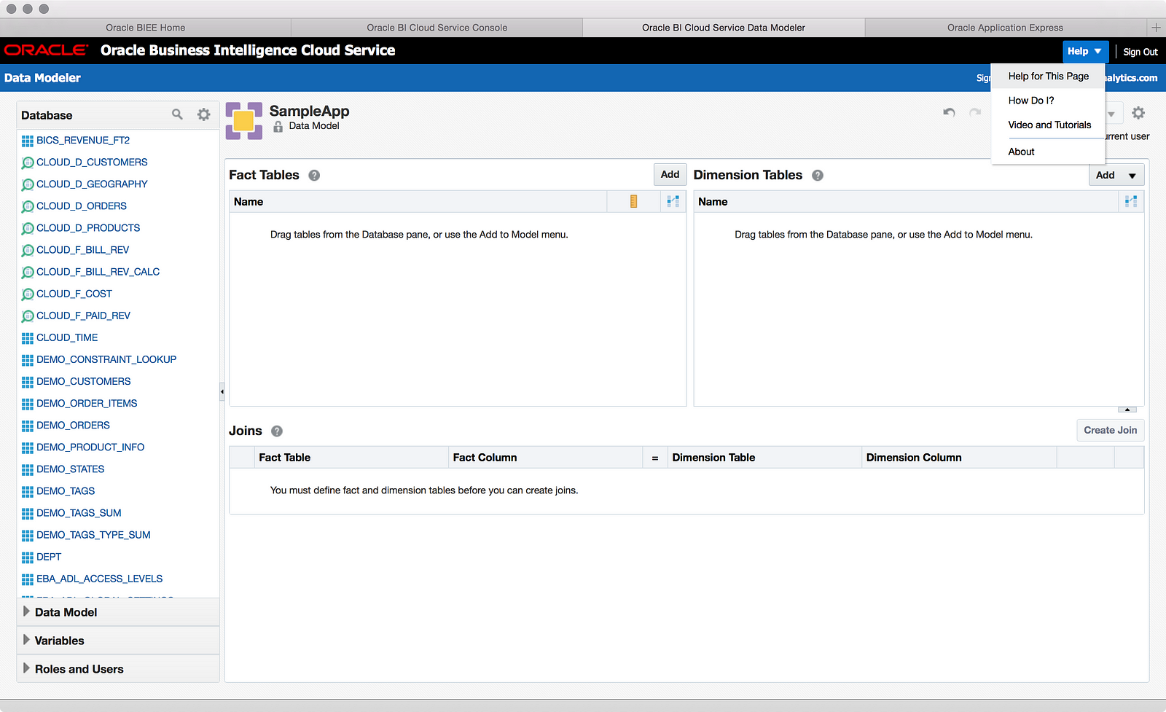Click the Dimension Table header in Joins

(x=764, y=458)
